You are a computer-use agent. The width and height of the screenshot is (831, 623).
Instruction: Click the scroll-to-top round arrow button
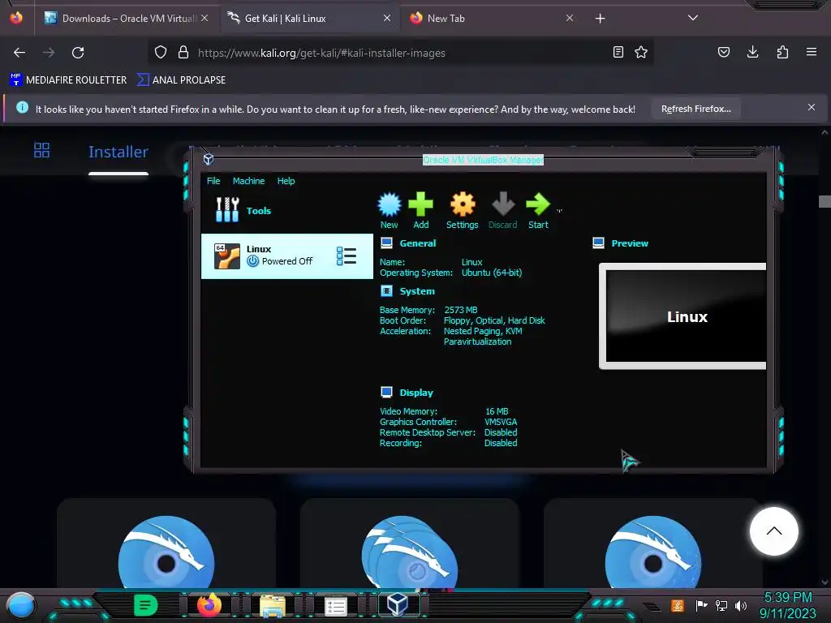pyautogui.click(x=773, y=531)
